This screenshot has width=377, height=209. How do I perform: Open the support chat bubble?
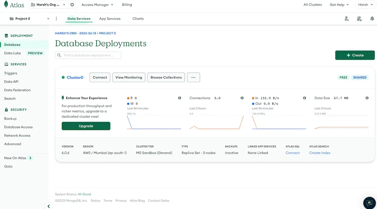[x=369, y=203]
